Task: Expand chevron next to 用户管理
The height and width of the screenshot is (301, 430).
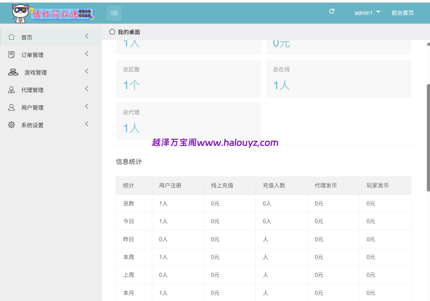Action: [x=87, y=106]
